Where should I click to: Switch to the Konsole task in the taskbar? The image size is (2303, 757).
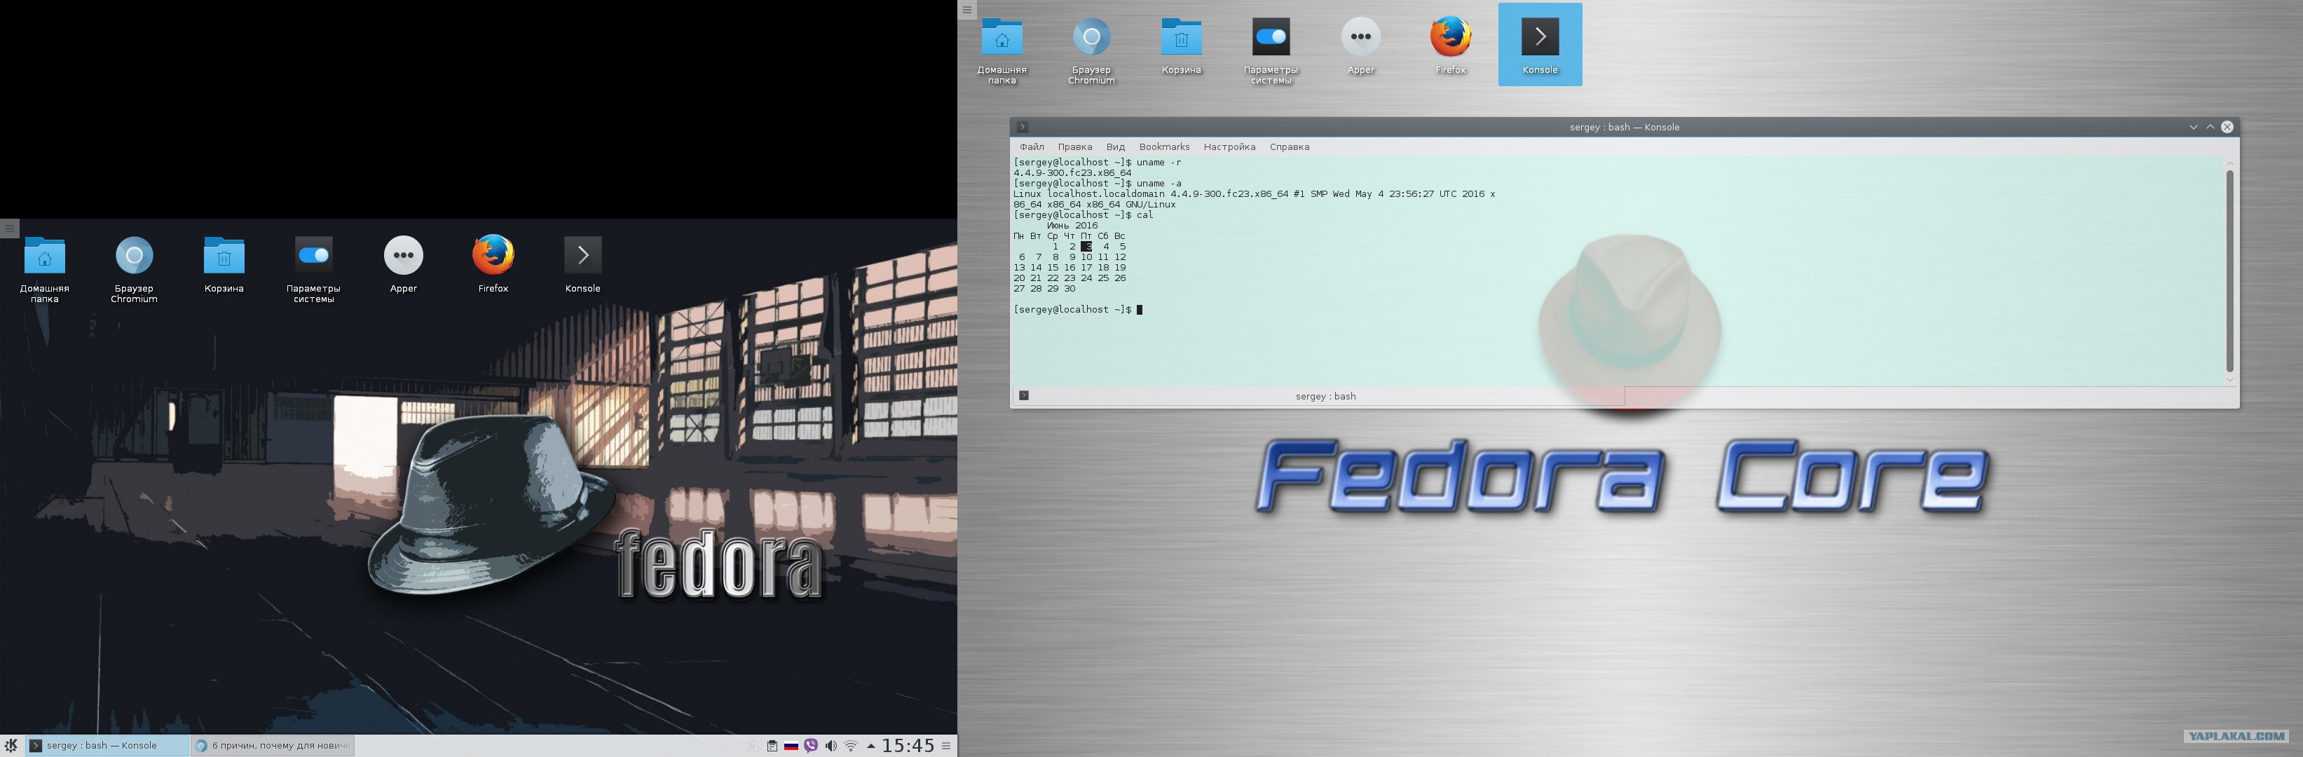coord(107,745)
